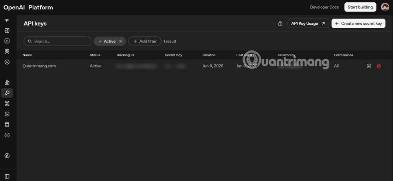Open the video play icon in sidebar

[x=7, y=41]
